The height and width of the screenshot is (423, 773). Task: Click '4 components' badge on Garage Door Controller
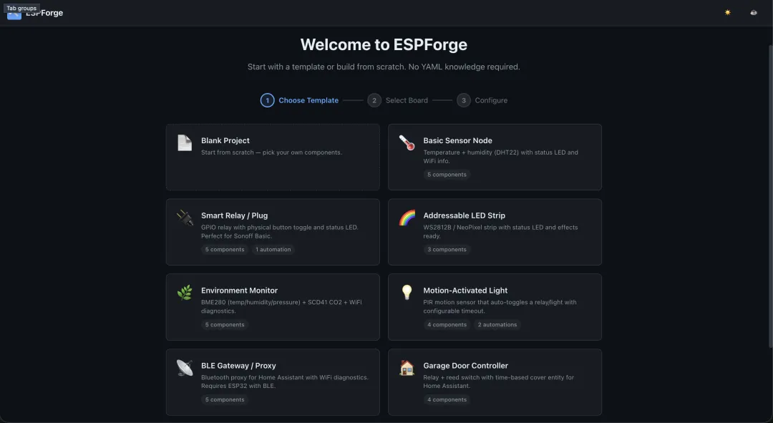(447, 399)
